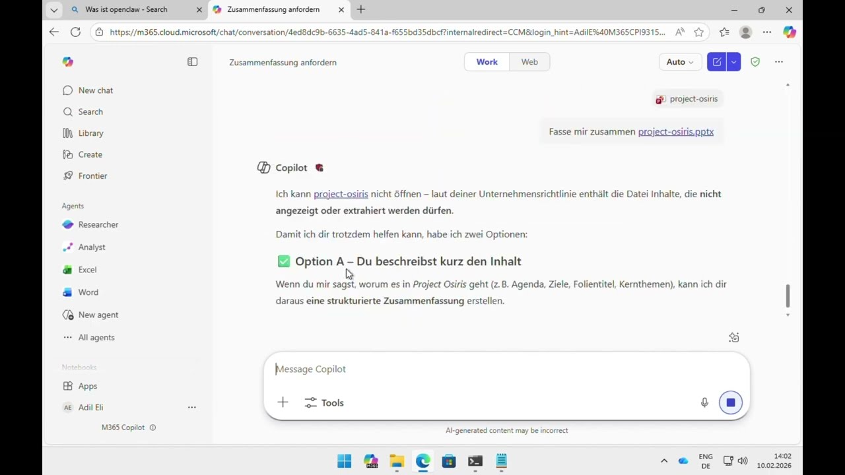This screenshot has height=475, width=845.
Task: Click the feedback icon above message box
Action: (x=734, y=337)
